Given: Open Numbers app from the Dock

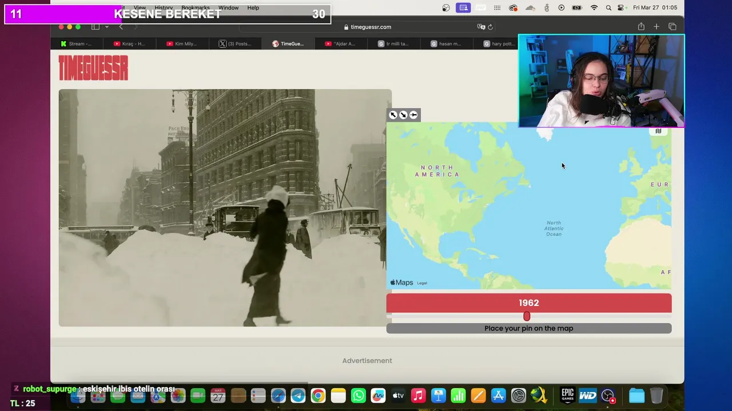Looking at the screenshot, I should [459, 396].
